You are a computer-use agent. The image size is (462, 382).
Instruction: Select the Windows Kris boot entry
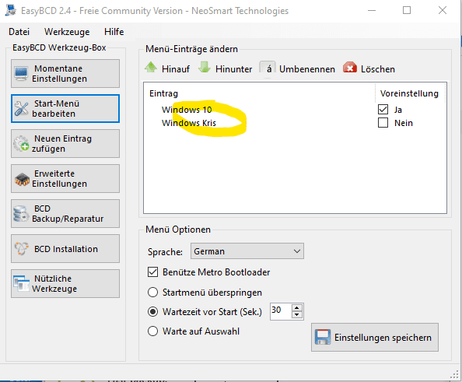(x=189, y=123)
